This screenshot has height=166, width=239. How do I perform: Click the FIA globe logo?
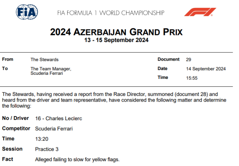[x=27, y=12]
